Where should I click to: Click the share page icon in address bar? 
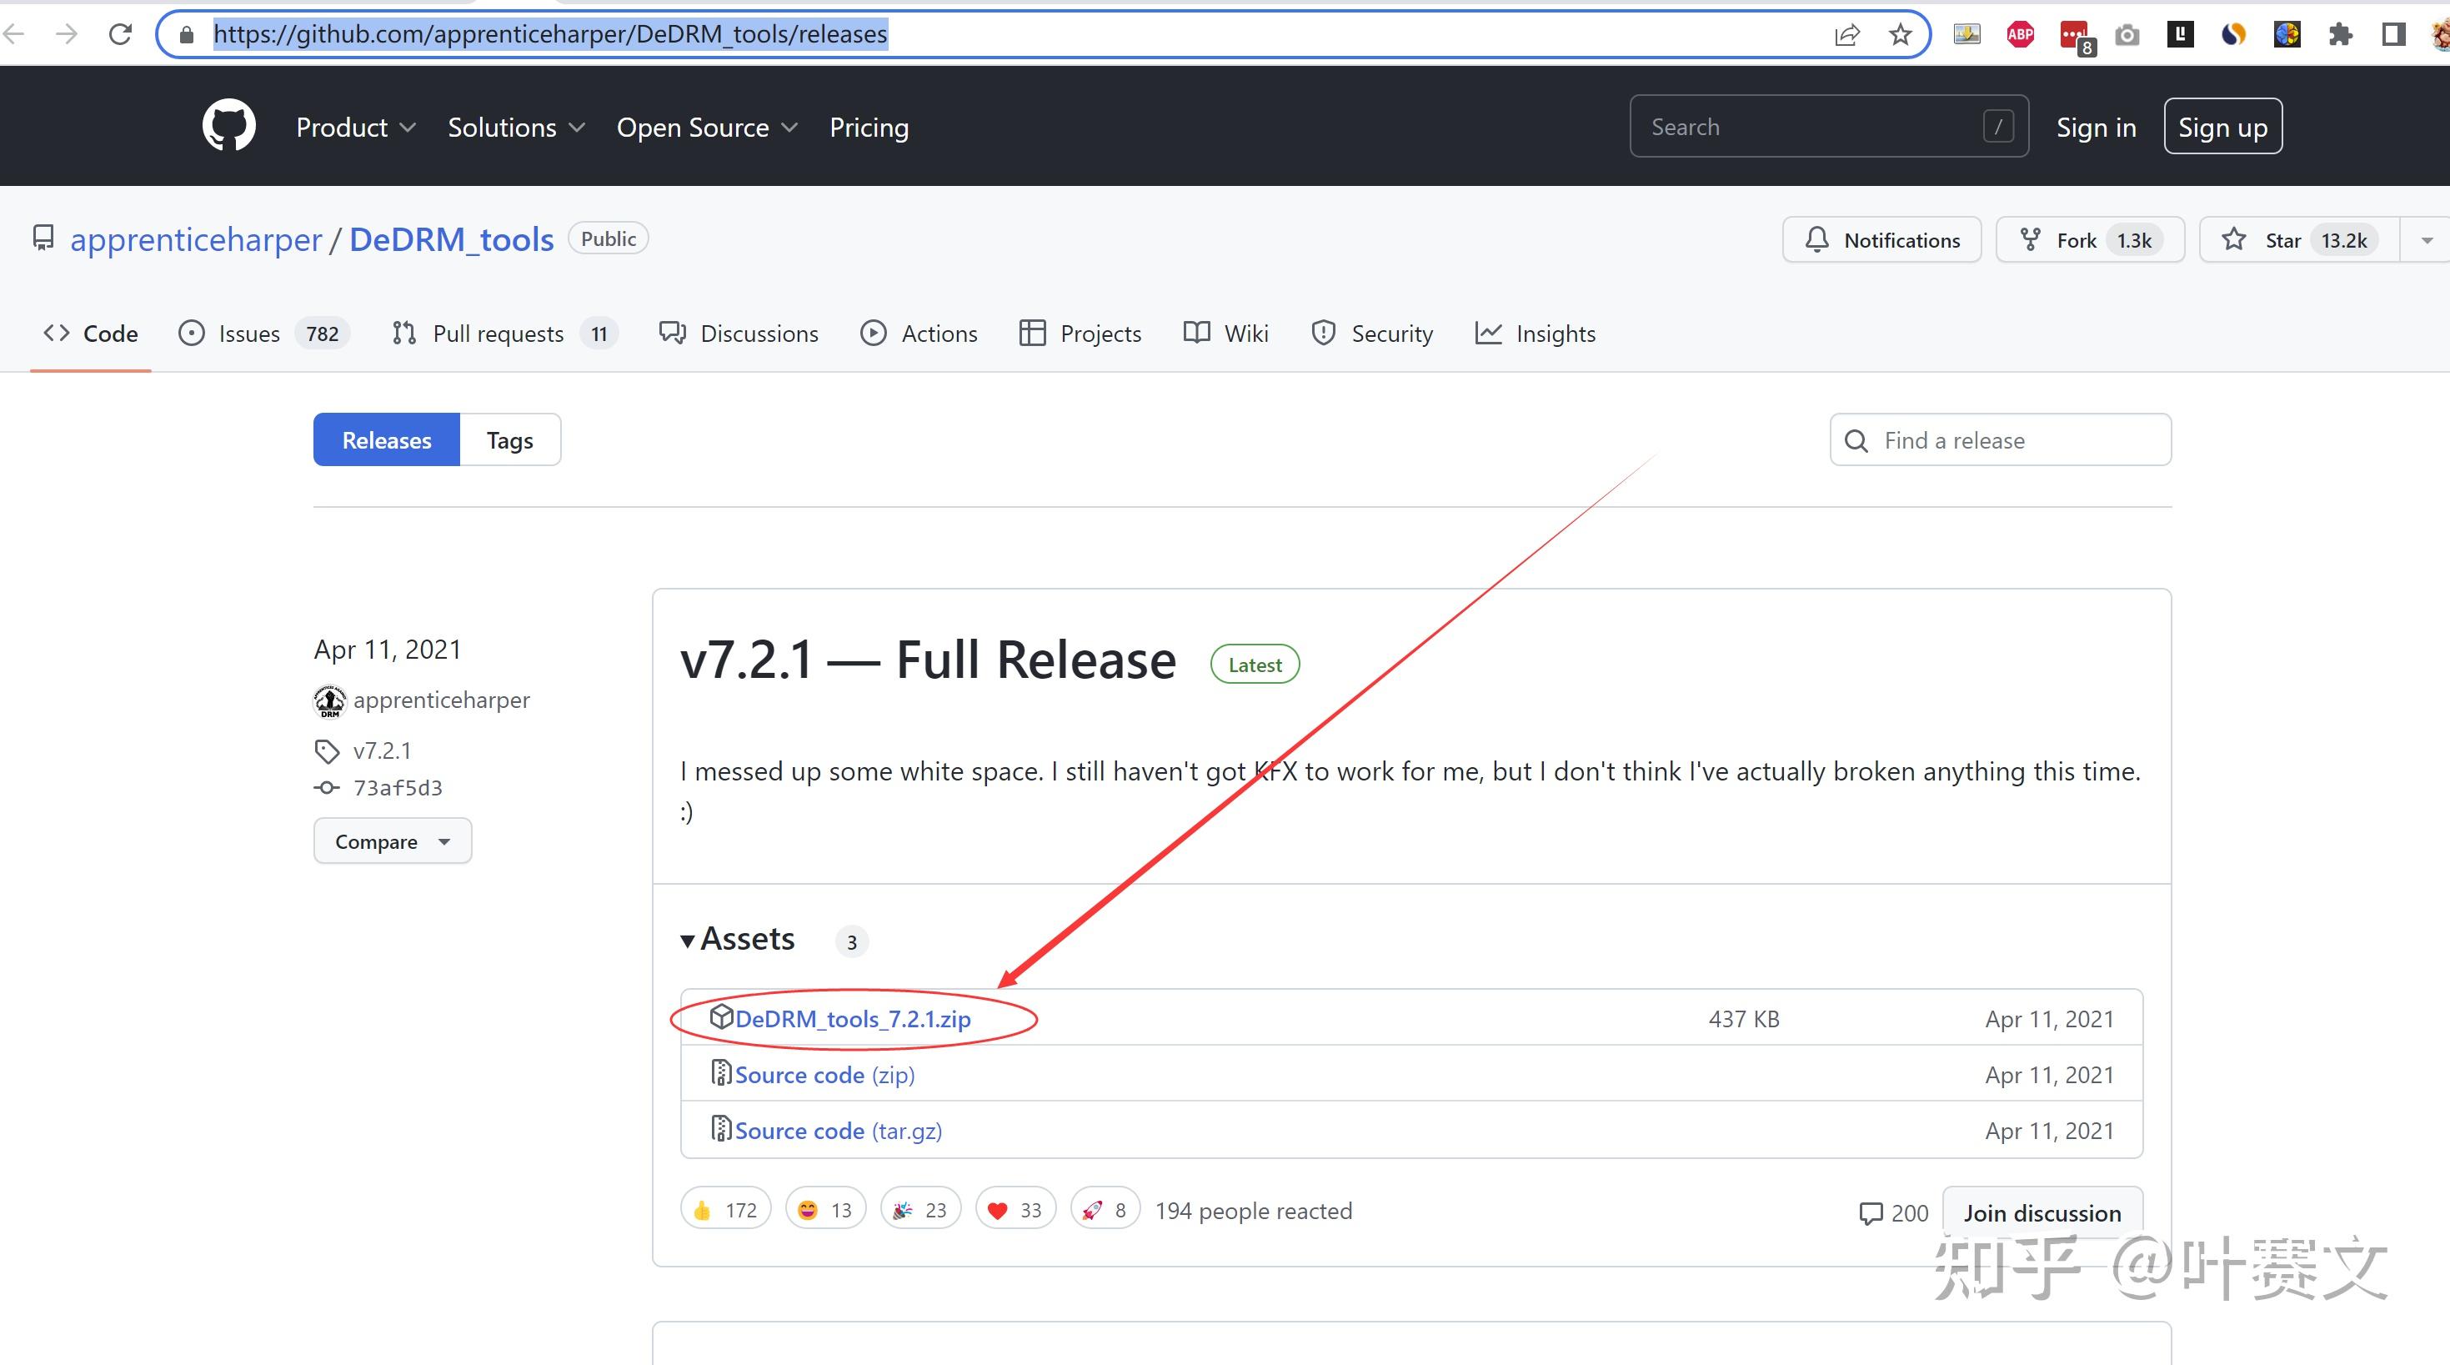pos(1846,34)
